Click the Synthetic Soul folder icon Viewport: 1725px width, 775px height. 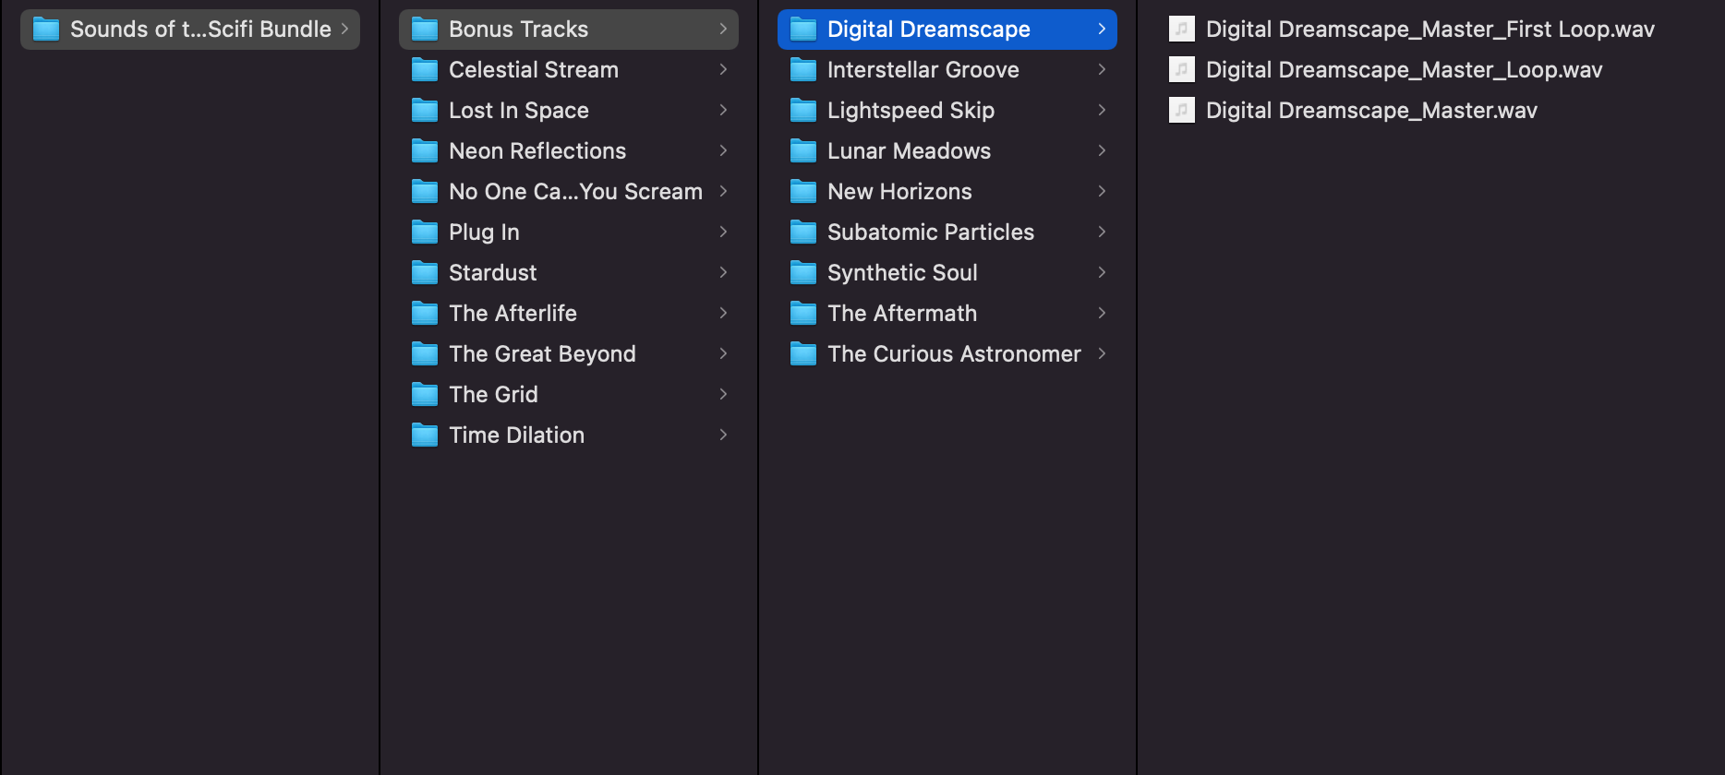point(803,273)
